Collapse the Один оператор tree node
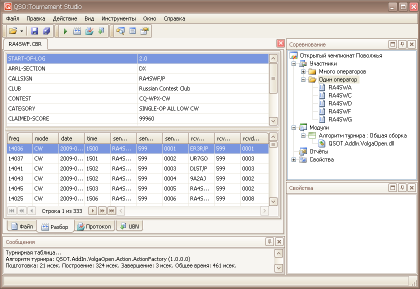The width and height of the screenshot is (420, 289). [x=303, y=79]
